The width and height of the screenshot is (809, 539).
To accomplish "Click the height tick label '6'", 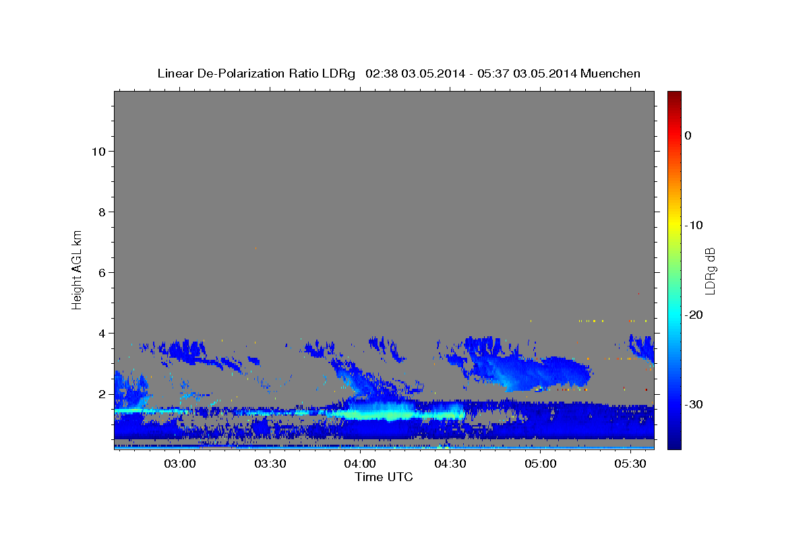I will 102,272.
